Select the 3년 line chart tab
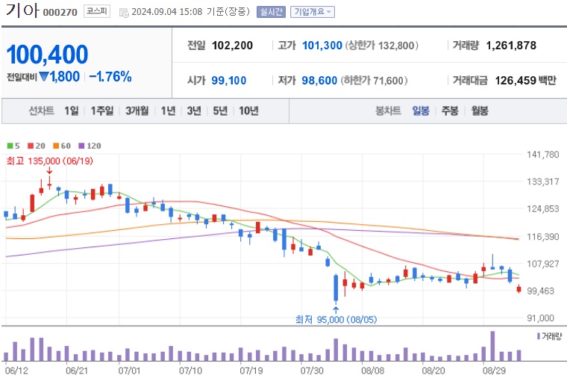 [x=194, y=111]
